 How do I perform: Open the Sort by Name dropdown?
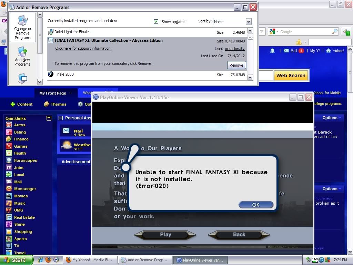point(249,22)
